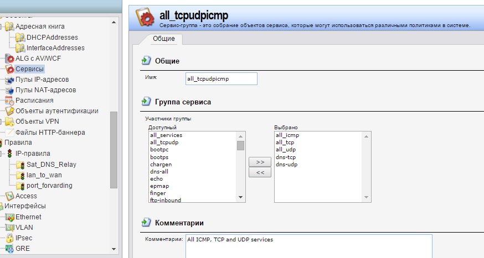
Task: Select bootpc in Доступный list
Action: (159, 150)
